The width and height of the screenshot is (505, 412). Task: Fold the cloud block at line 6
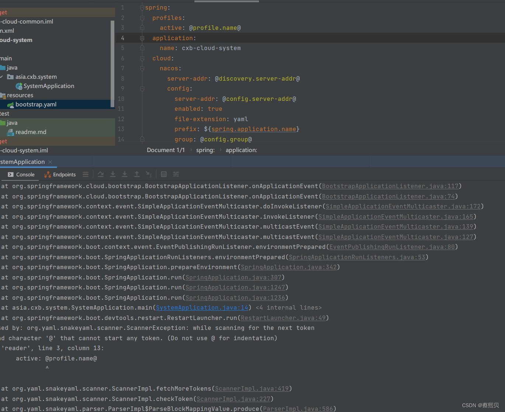142,58
